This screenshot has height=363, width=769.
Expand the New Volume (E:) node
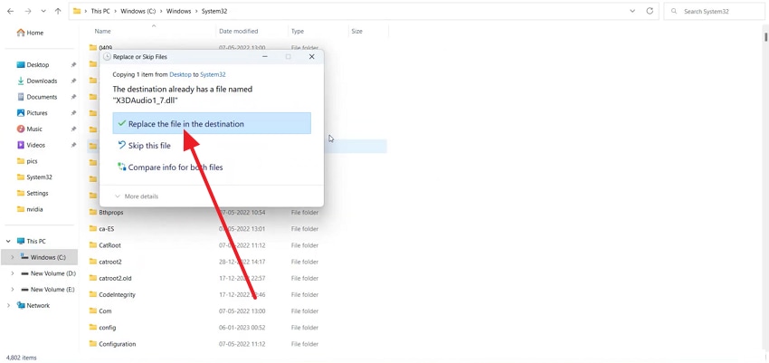13,290
